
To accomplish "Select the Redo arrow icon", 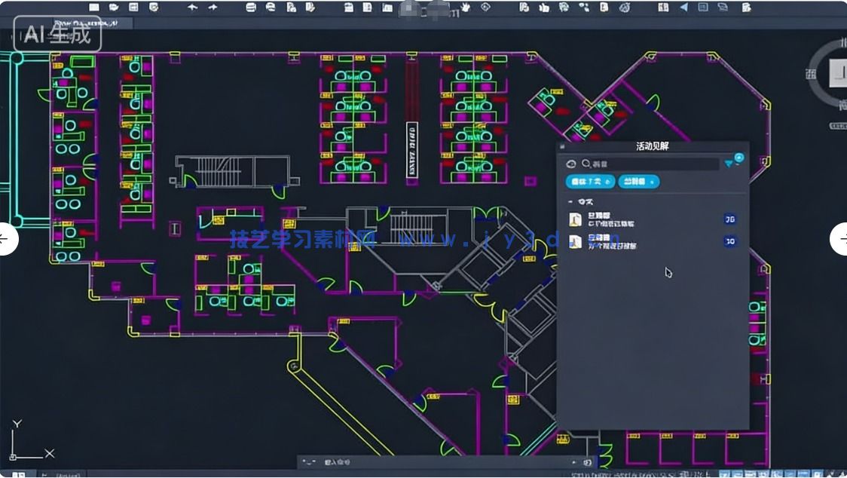I will (x=214, y=7).
